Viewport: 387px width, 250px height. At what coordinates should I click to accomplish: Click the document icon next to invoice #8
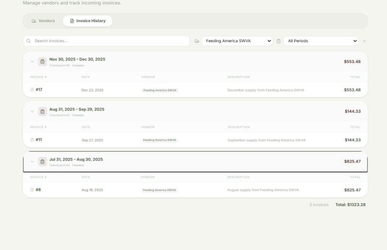(x=32, y=190)
